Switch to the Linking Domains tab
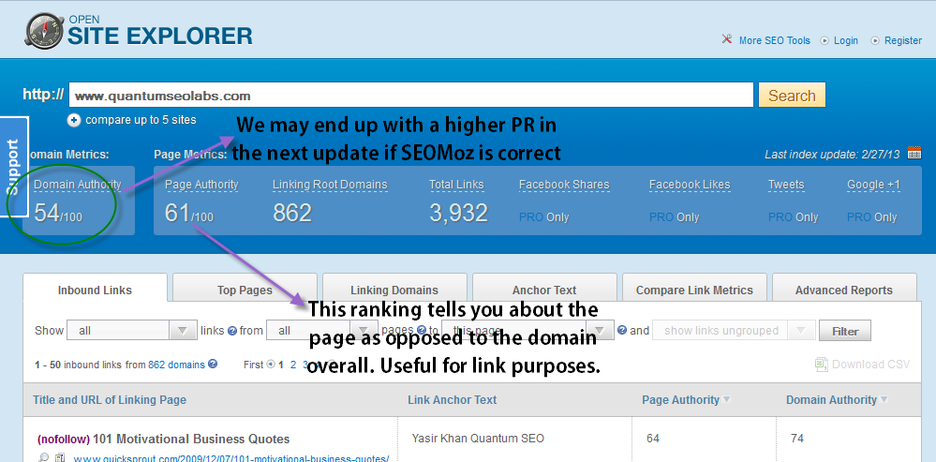Image resolution: width=936 pixels, height=462 pixels. tap(394, 290)
